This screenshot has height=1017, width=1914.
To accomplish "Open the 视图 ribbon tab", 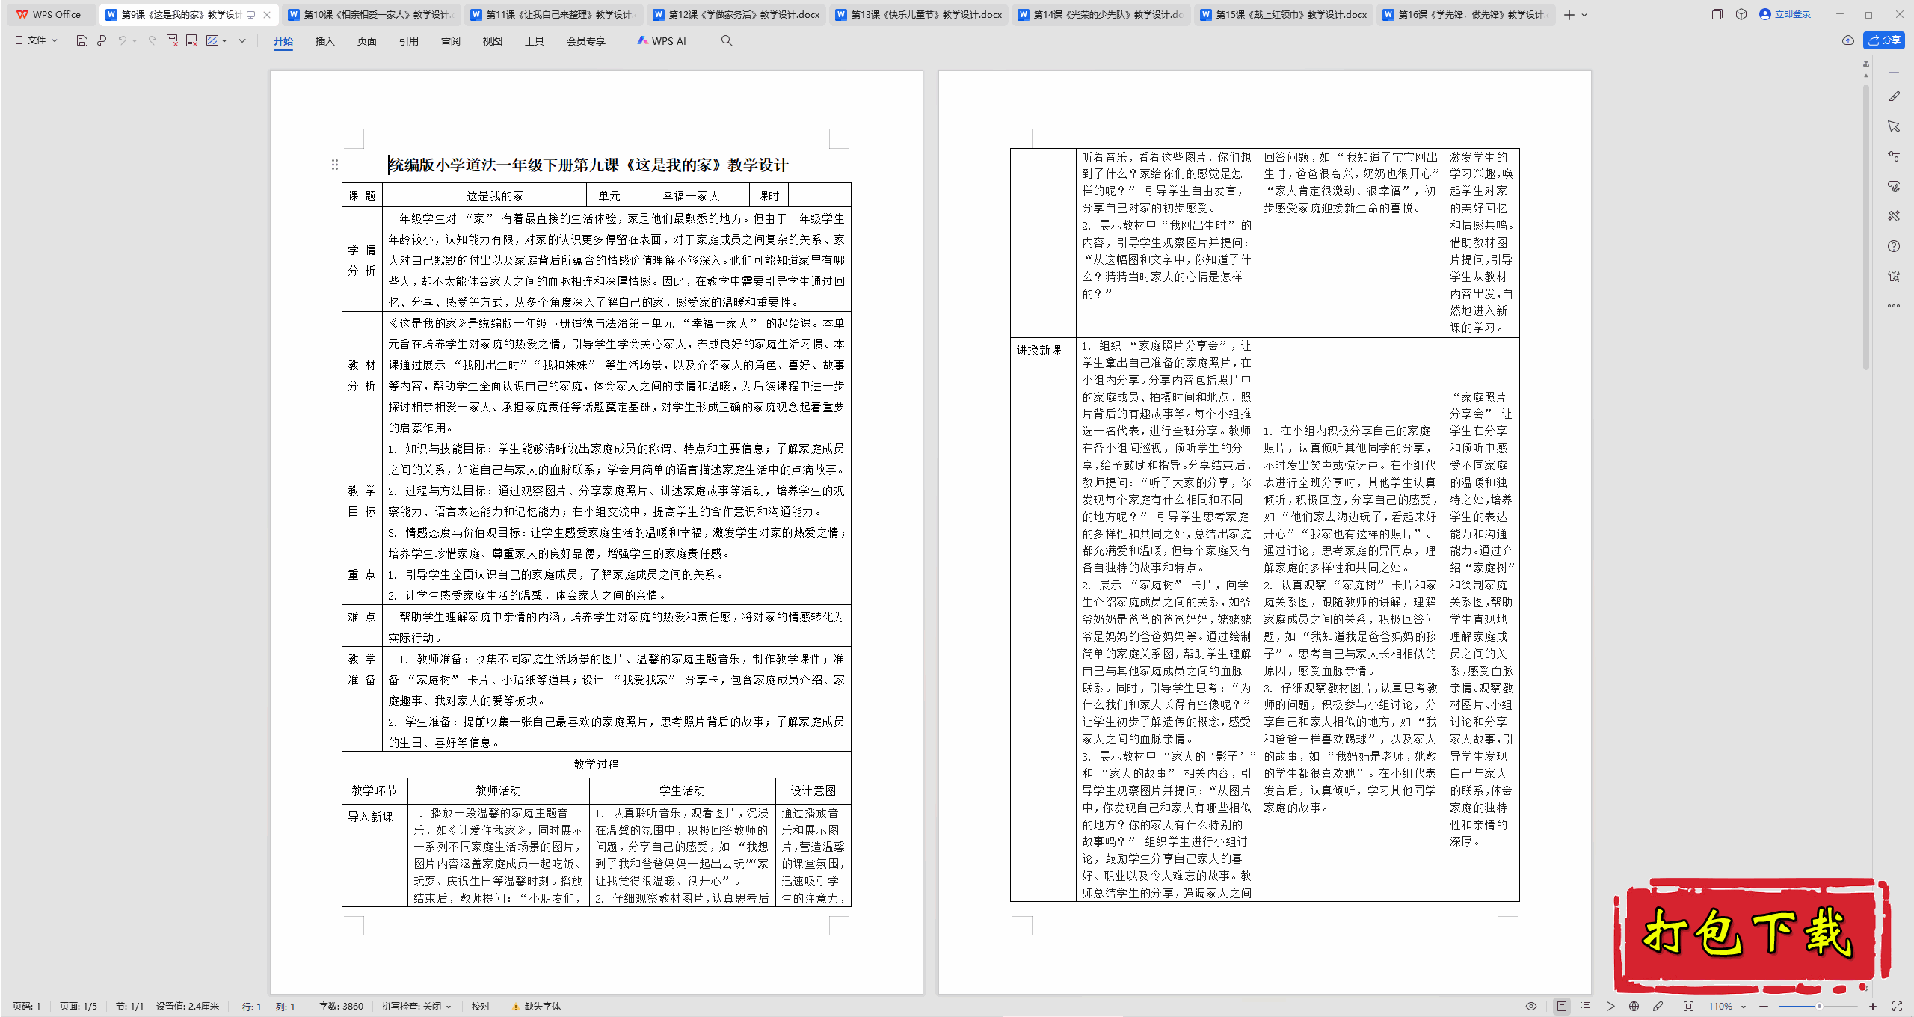I will point(492,41).
